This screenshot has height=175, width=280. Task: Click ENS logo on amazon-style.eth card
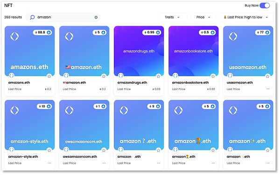(x=14, y=110)
